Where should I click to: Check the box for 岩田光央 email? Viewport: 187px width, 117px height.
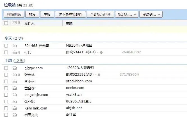6,115
